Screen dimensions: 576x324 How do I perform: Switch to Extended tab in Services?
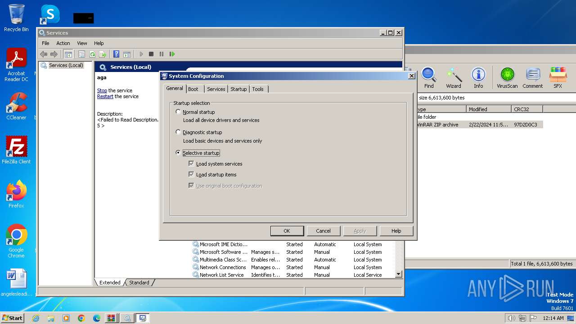click(110, 283)
